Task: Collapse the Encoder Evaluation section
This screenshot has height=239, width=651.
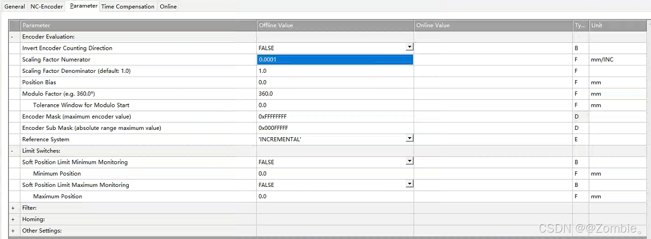Action: [12, 37]
